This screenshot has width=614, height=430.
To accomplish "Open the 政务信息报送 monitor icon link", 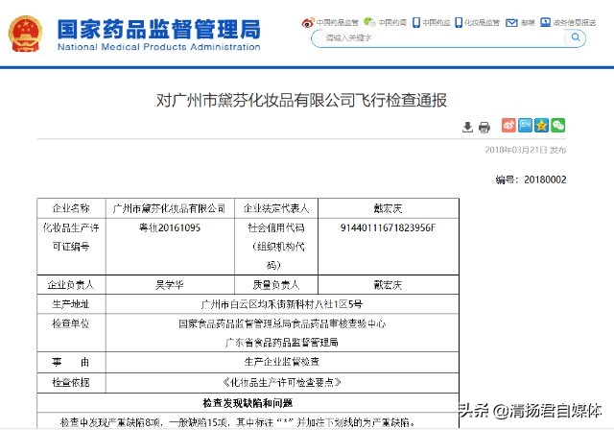I will [568, 23].
